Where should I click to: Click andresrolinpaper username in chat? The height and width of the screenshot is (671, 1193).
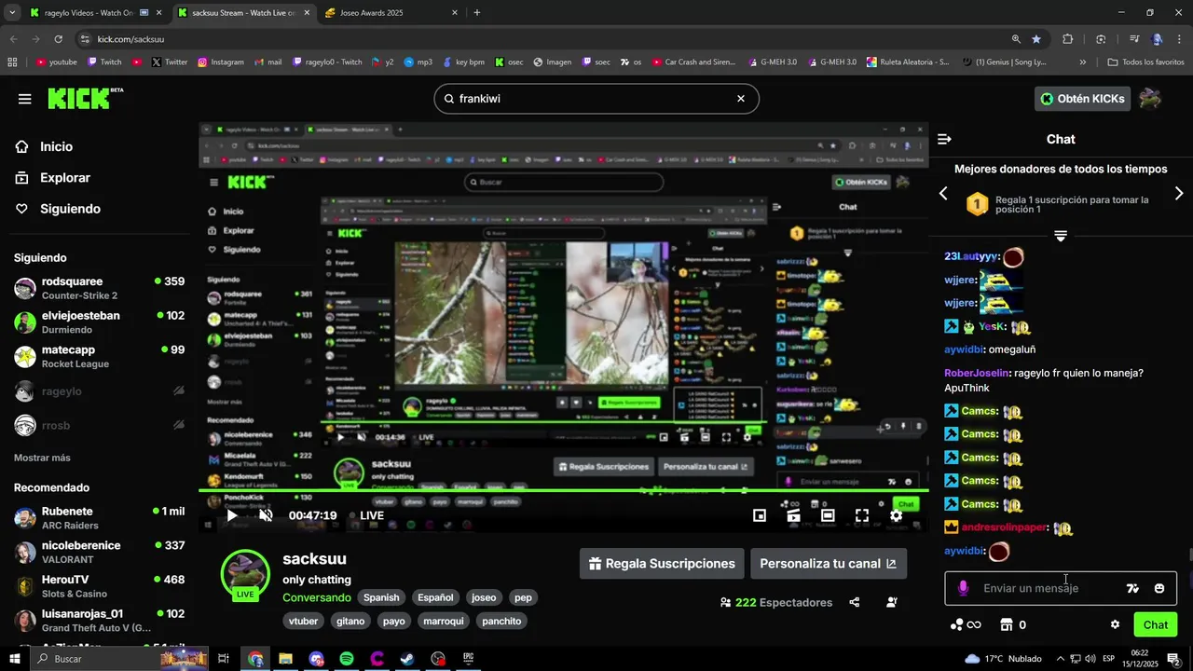[x=1004, y=527]
